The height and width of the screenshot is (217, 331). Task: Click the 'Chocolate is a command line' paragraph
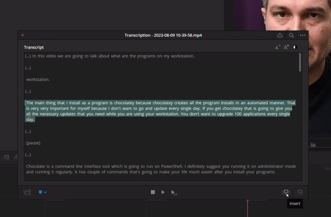click(x=161, y=169)
